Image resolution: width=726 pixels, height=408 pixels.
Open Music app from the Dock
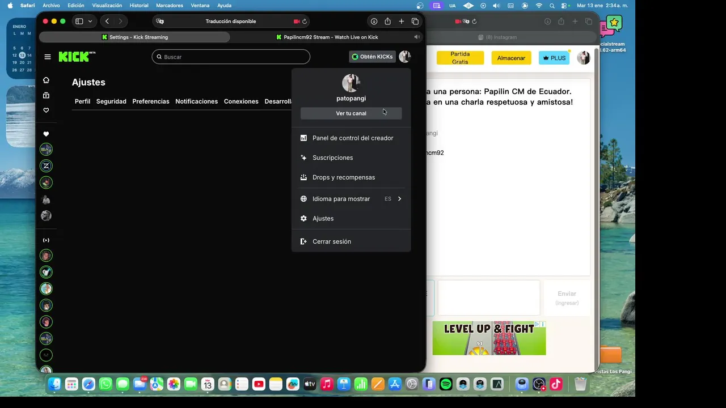327,384
